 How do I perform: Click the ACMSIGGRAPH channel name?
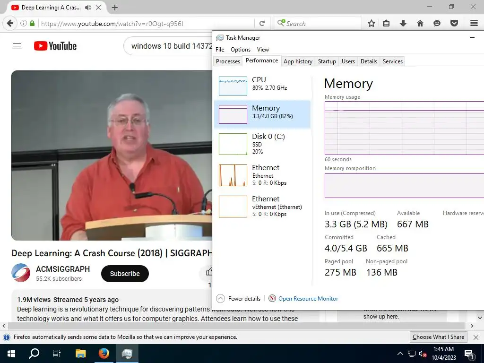(63, 269)
